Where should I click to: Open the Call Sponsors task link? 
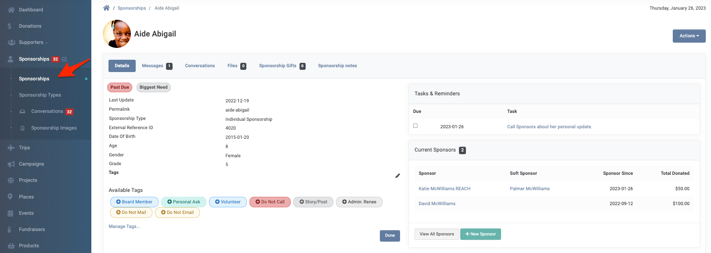tap(549, 127)
